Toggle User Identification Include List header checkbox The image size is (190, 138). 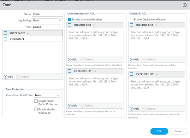coord(69,25)
